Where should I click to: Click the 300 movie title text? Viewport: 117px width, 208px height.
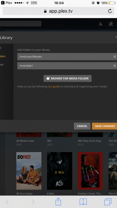(x=49, y=141)
